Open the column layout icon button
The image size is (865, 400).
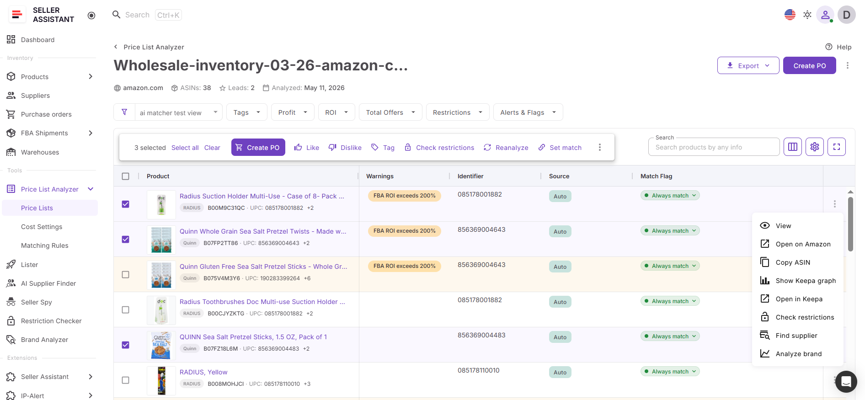(793, 147)
